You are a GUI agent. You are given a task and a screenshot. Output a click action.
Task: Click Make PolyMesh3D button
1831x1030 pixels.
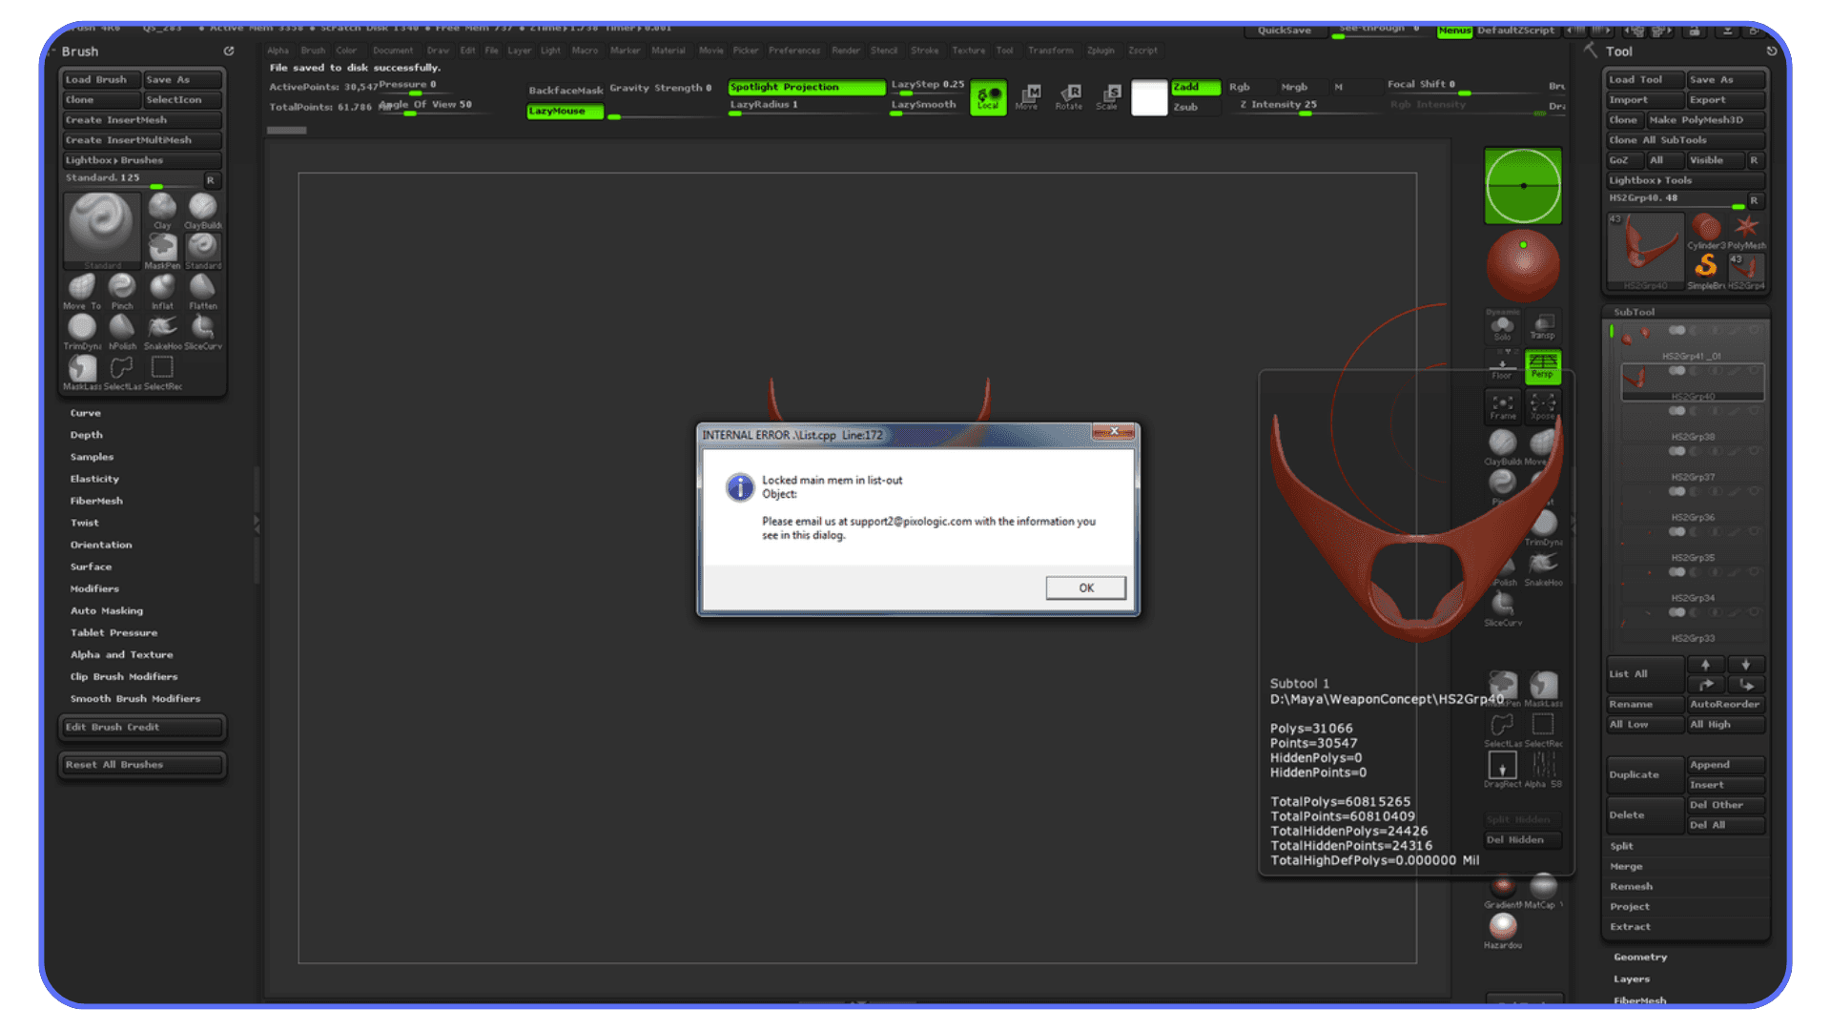pos(1705,120)
